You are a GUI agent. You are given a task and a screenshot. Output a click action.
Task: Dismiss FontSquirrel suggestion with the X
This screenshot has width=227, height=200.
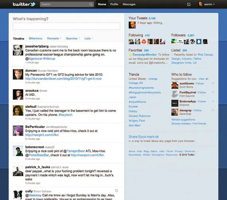click(x=213, y=92)
